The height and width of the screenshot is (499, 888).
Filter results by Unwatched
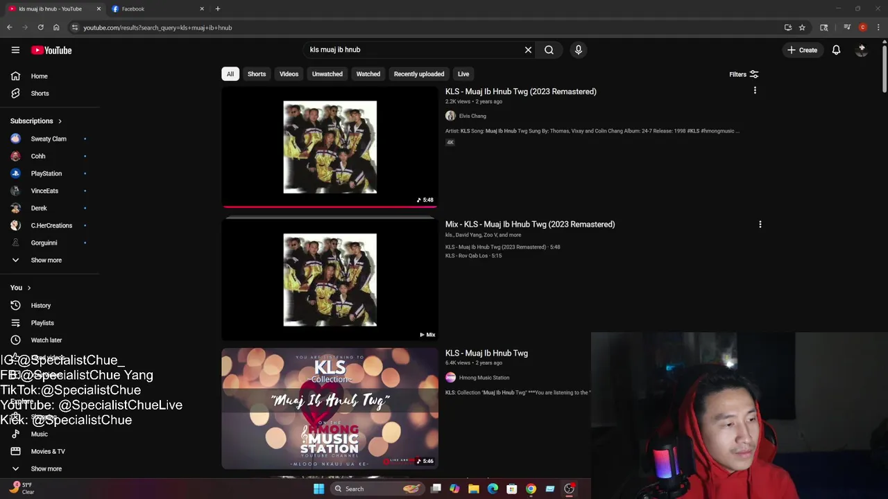[x=327, y=74]
